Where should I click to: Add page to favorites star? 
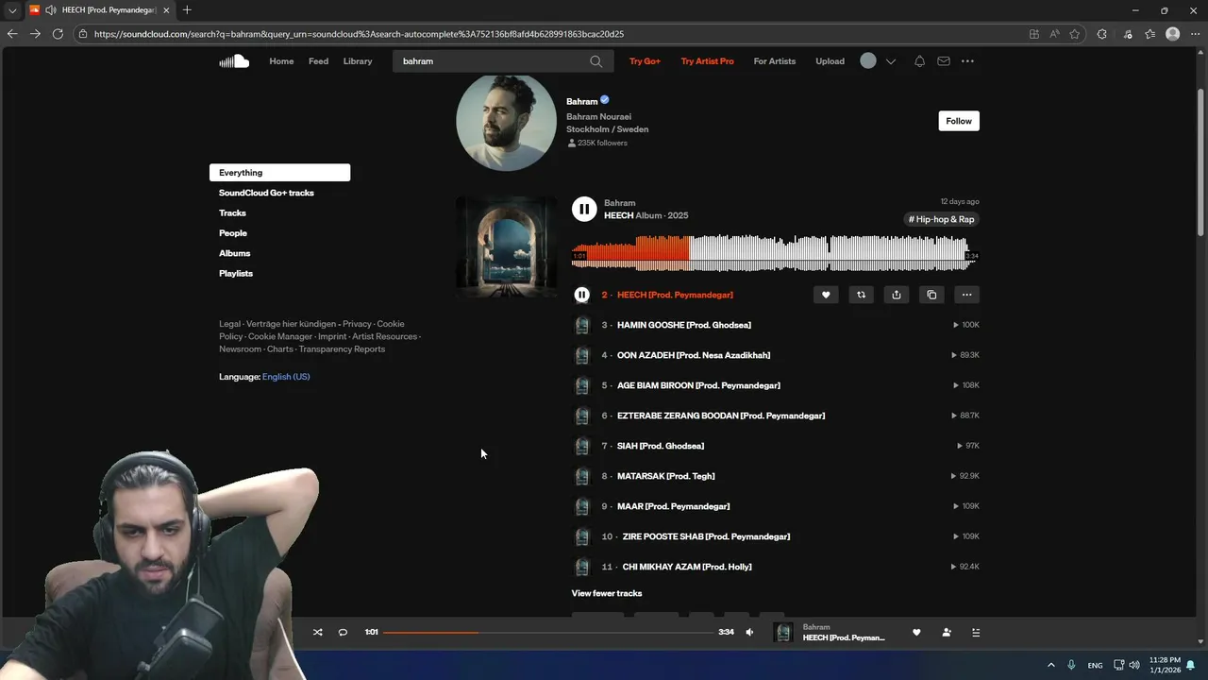point(1075,34)
